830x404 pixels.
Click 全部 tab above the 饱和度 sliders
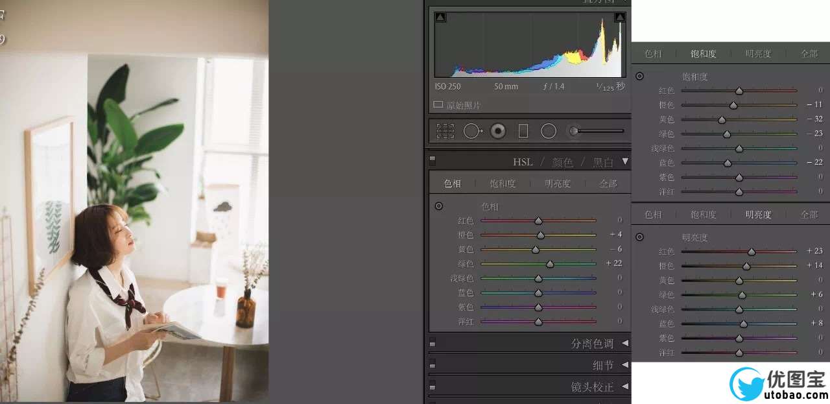[809, 54]
